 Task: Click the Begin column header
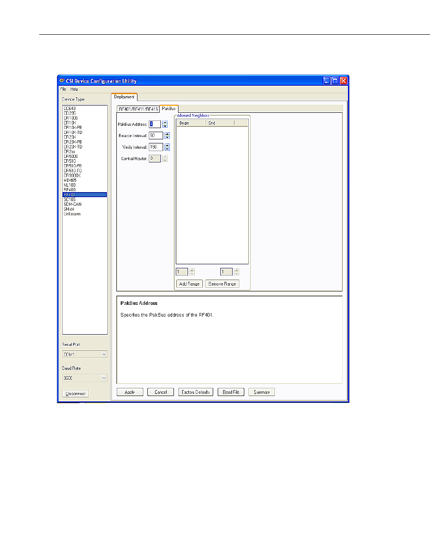tap(191, 123)
